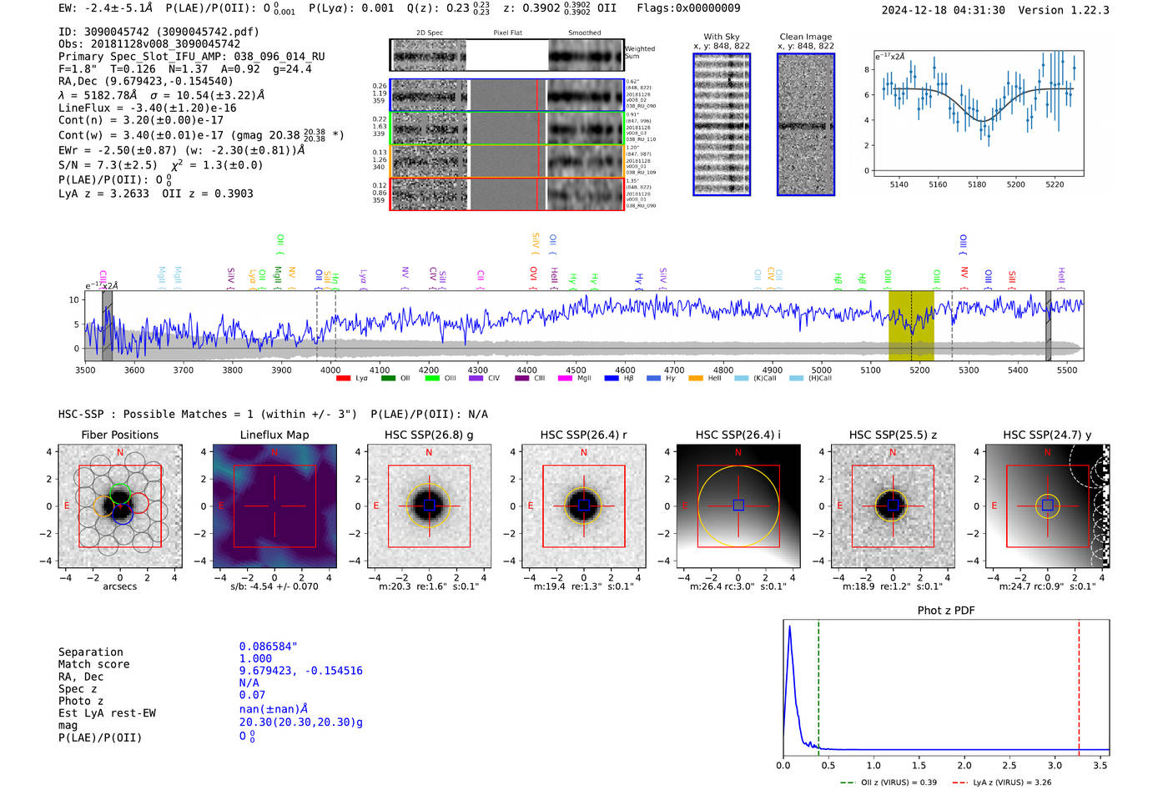Click the With Sky 2D image
This screenshot has height=795, width=1168.
coord(722,124)
